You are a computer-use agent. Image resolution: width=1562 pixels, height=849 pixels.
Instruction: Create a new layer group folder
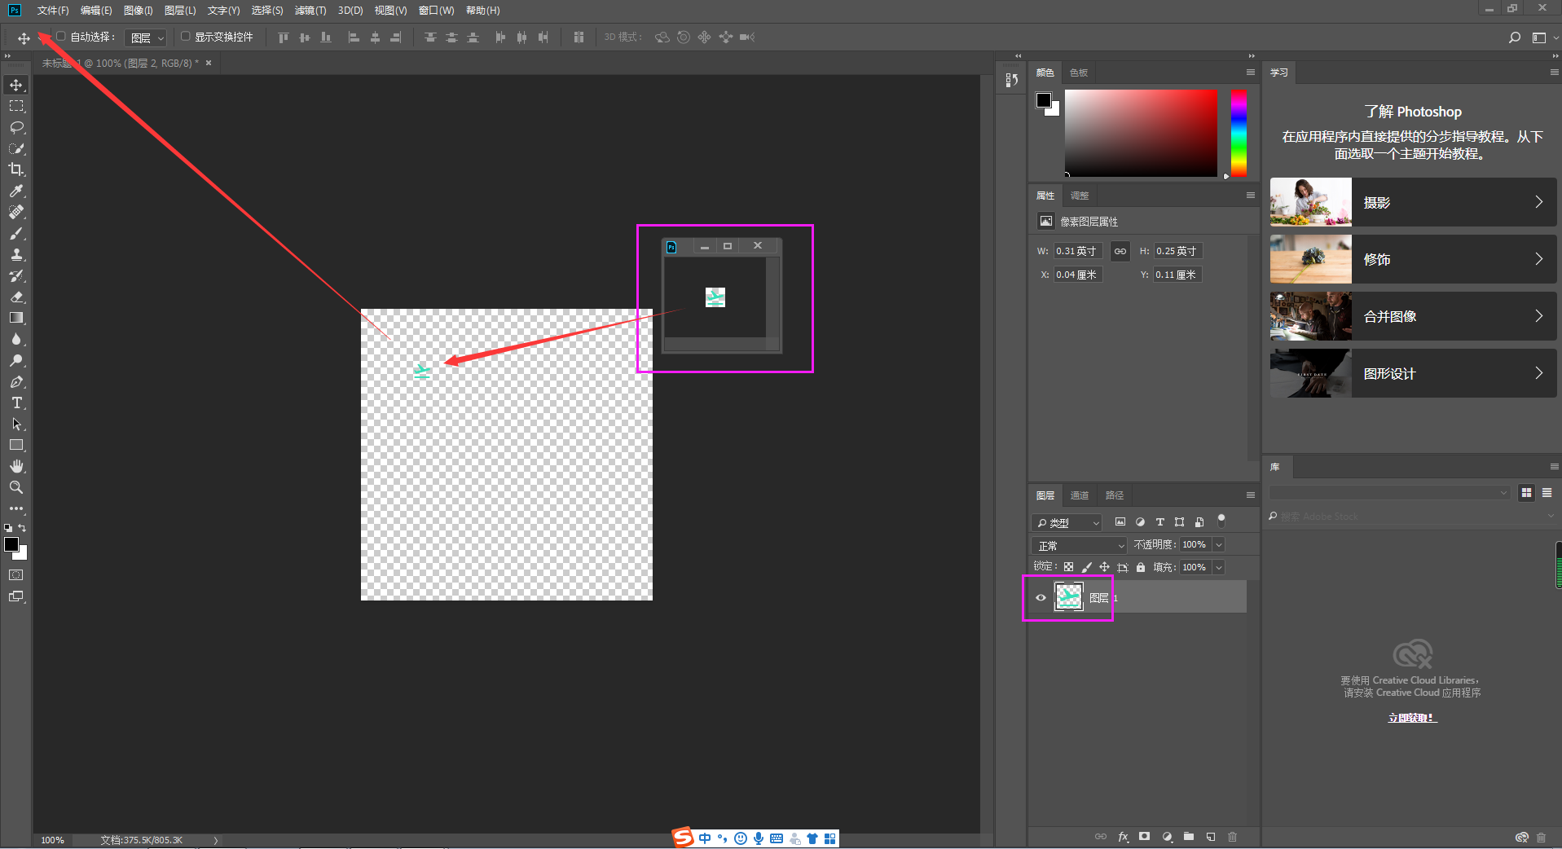(x=1189, y=837)
